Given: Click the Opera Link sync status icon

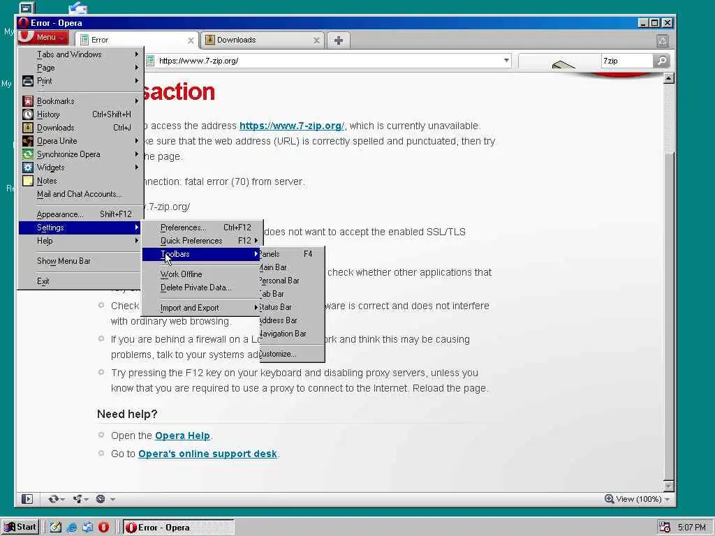Looking at the screenshot, I should [53, 499].
